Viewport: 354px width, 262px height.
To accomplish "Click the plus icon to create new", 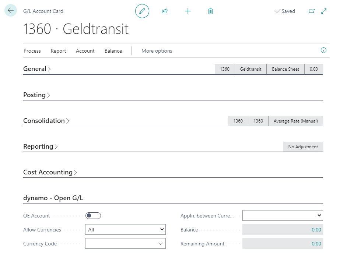I will [x=188, y=11].
